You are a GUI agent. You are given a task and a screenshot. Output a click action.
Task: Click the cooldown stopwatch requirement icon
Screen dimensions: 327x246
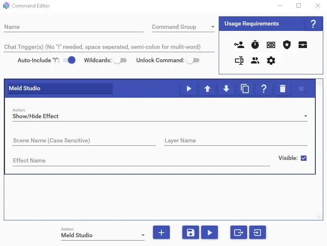click(x=255, y=45)
